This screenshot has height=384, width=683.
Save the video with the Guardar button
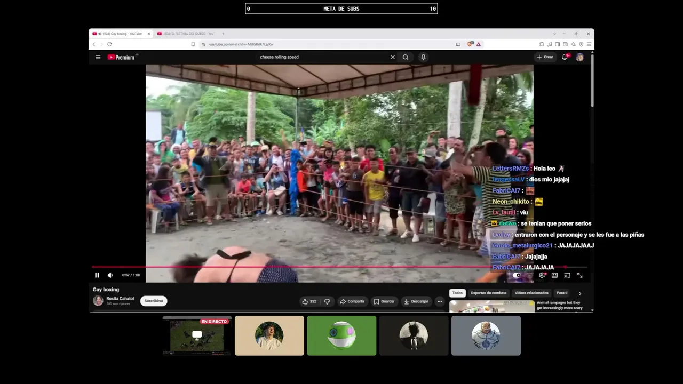(x=384, y=301)
